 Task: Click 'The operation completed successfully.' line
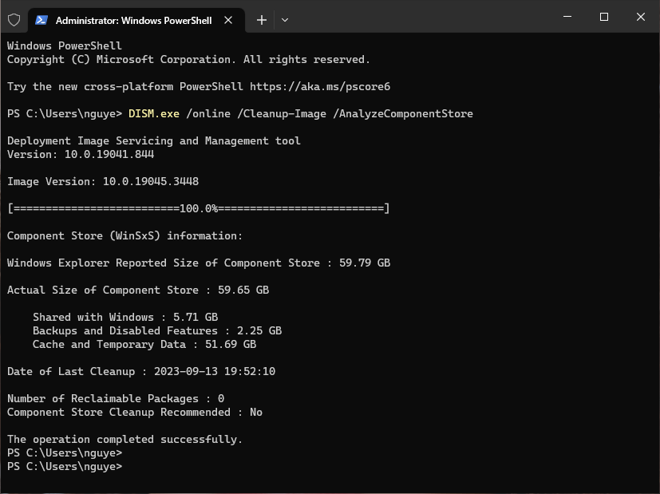pyautogui.click(x=125, y=439)
